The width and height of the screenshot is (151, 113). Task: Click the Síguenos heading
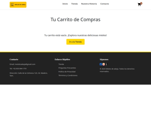click(104, 59)
